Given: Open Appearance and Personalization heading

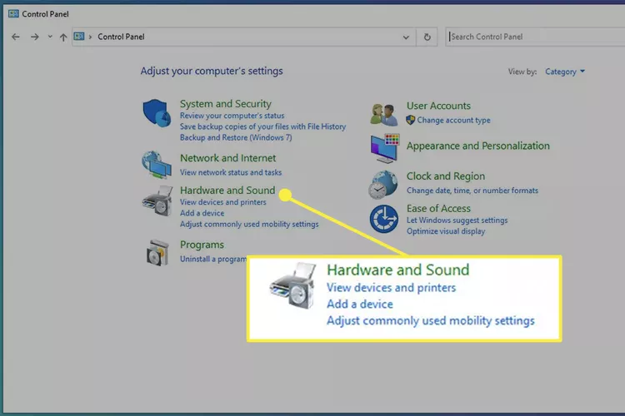Looking at the screenshot, I should [x=478, y=146].
